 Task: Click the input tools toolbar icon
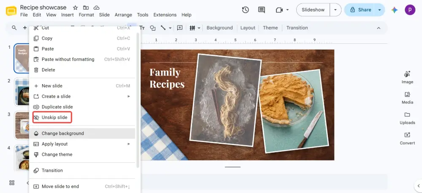[x=192, y=28]
